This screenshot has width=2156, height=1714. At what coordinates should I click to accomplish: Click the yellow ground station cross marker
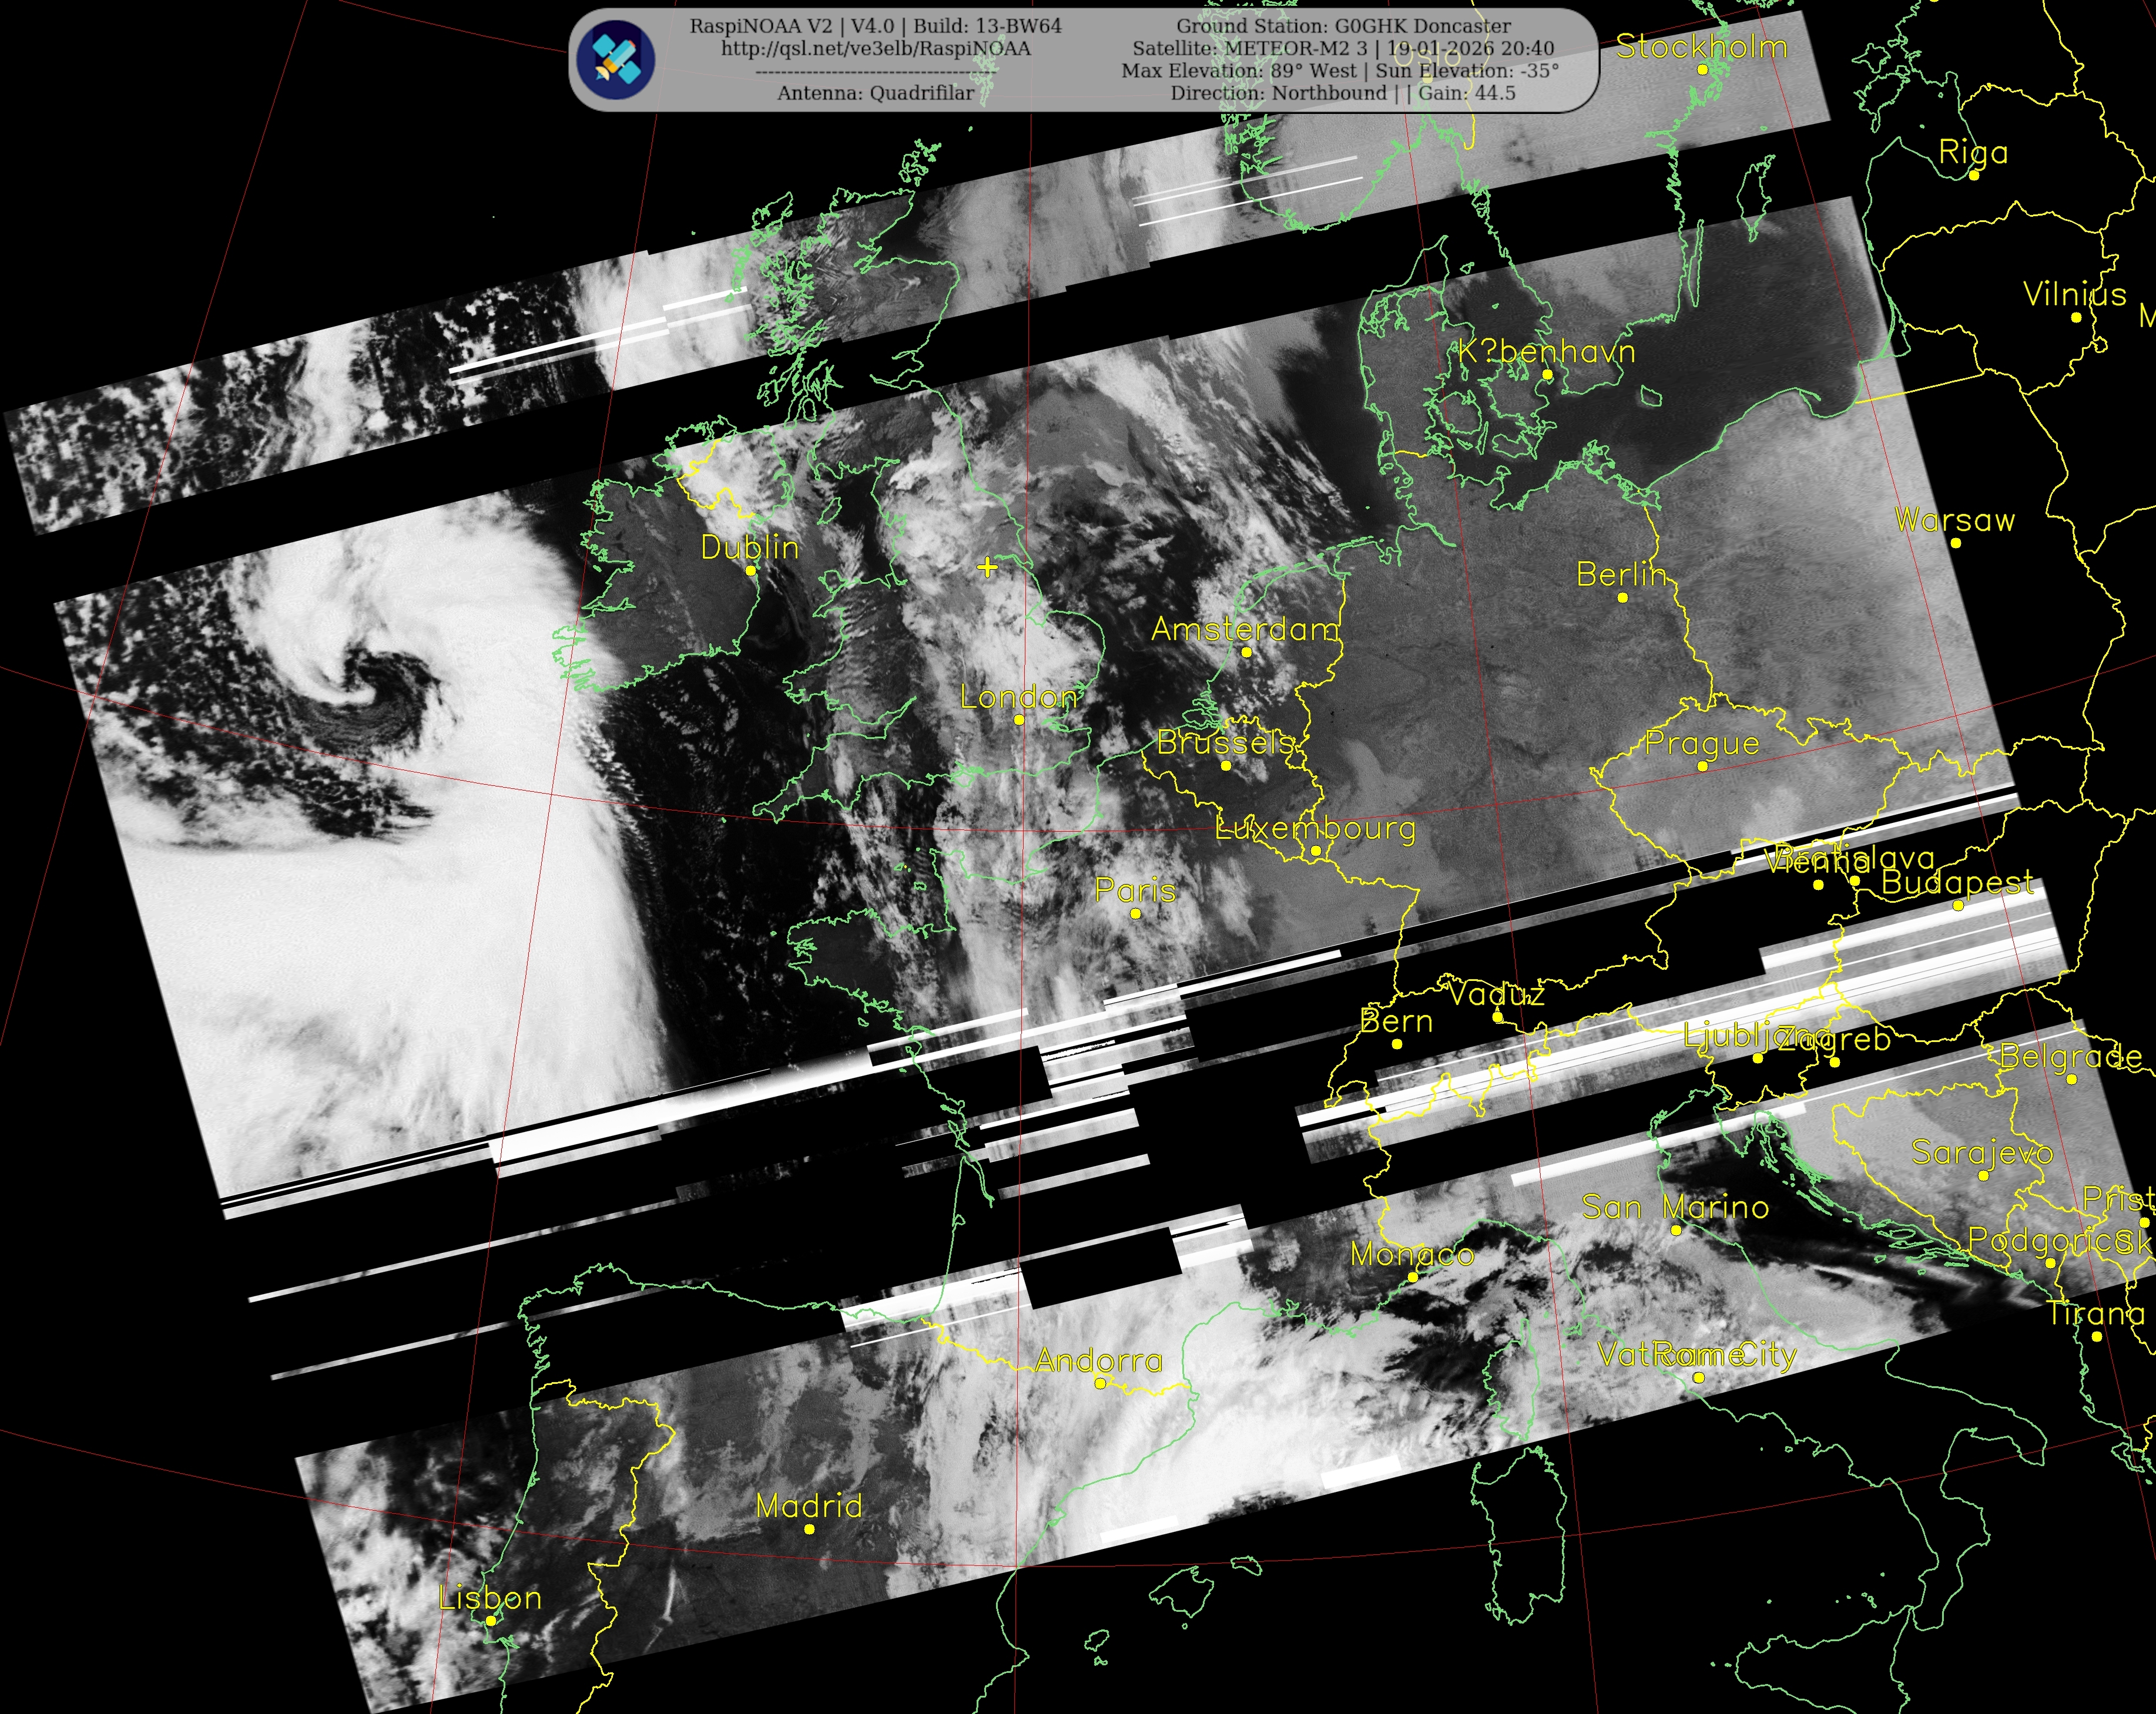point(987,567)
